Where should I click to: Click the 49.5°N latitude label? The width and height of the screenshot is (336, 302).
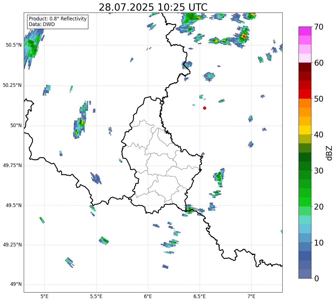[14, 205]
